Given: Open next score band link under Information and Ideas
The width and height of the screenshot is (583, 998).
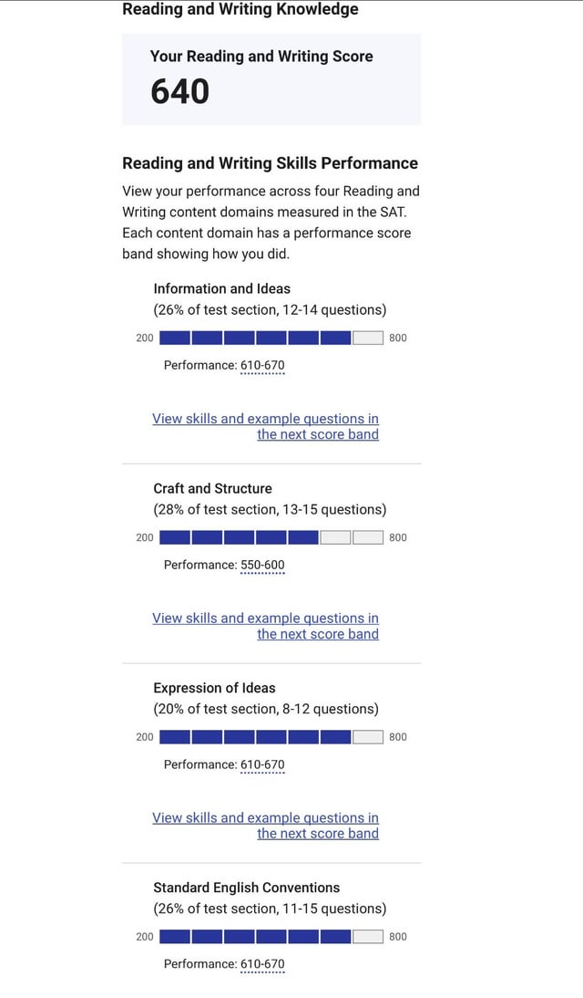Looking at the screenshot, I should pyautogui.click(x=265, y=427).
